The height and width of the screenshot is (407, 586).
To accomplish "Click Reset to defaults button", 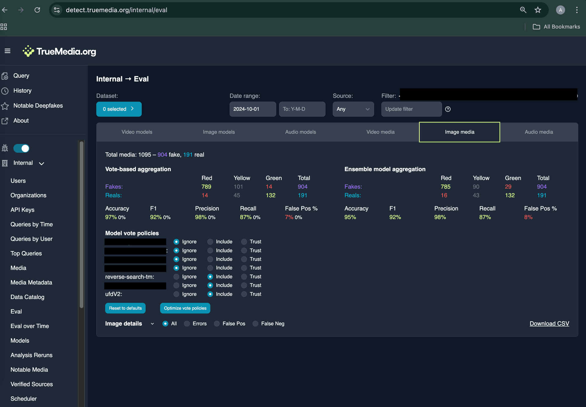I will (125, 308).
